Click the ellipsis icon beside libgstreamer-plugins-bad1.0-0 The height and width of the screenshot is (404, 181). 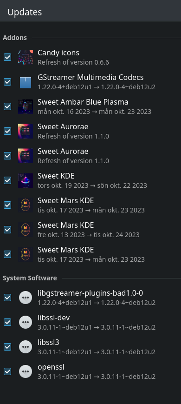coord(26,298)
